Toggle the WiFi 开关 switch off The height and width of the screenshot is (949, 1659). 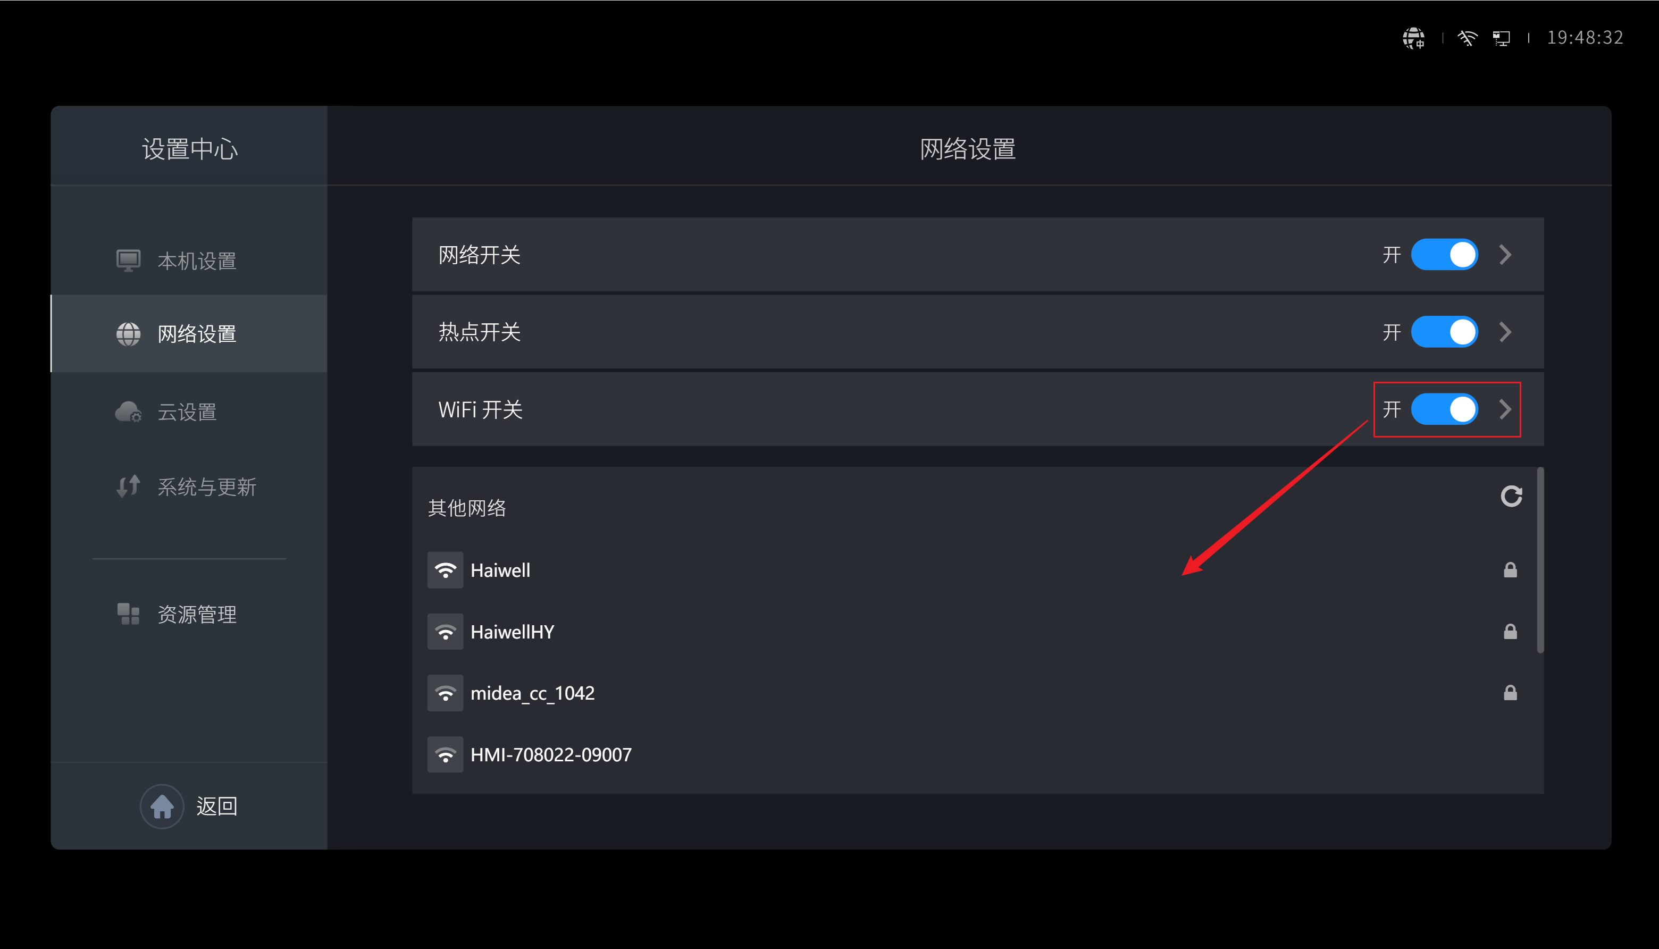[1444, 409]
